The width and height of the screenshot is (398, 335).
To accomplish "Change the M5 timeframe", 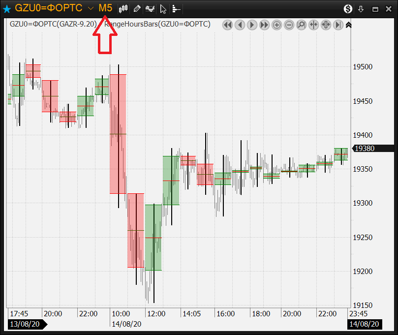I will pyautogui.click(x=105, y=8).
